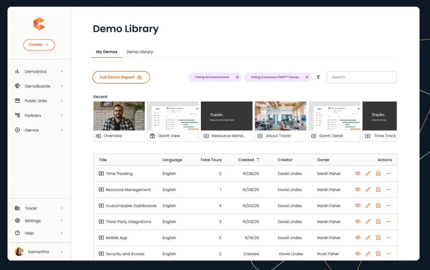Image resolution: width=430 pixels, height=270 pixels.
Task: Open the filter funnel icon
Action: click(318, 77)
